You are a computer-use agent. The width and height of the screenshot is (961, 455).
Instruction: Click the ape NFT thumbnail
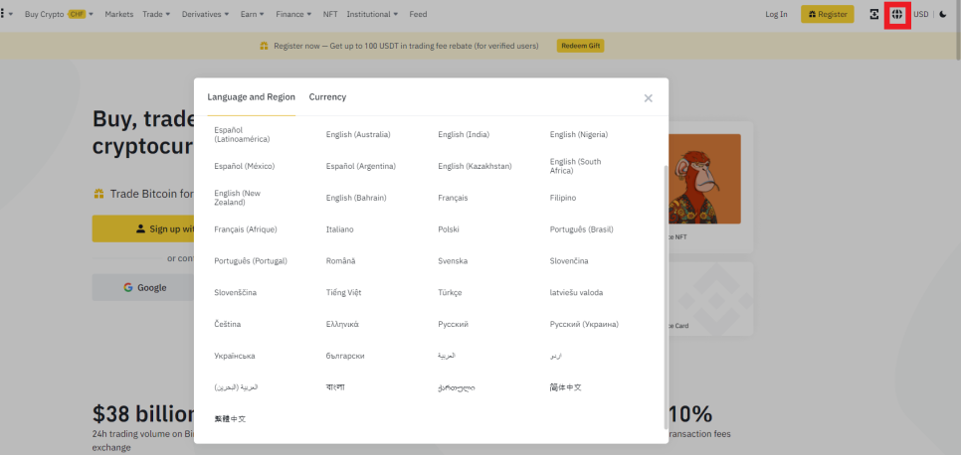(x=704, y=179)
